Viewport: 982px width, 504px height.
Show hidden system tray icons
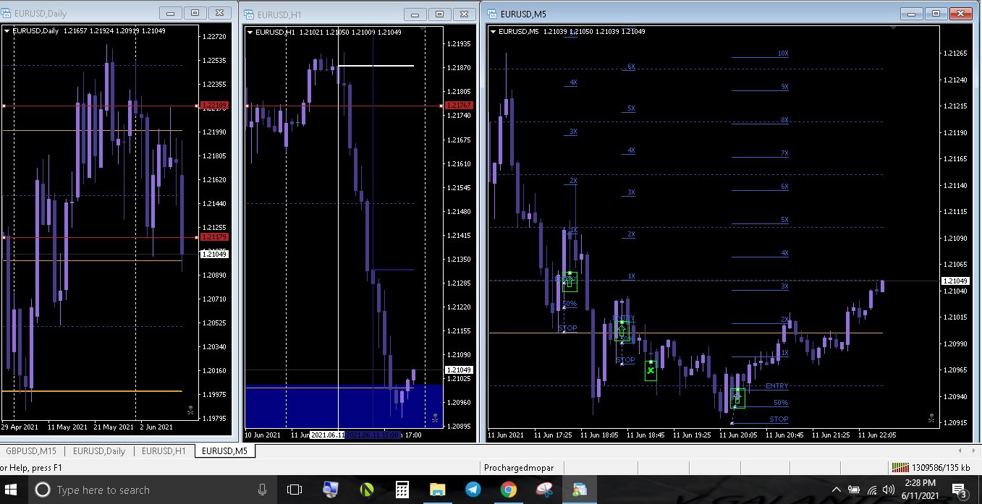click(x=837, y=490)
